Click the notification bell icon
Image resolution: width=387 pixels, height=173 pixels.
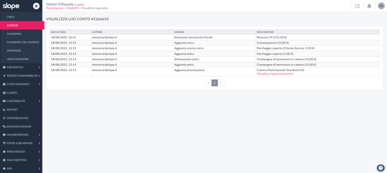pos(369,6)
